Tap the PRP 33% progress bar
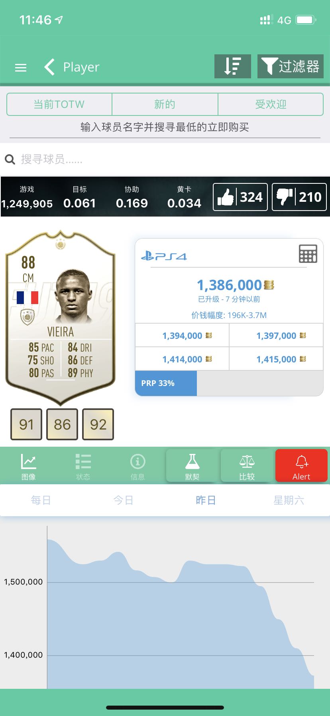Viewport: 330px width, 716px height. [229, 383]
